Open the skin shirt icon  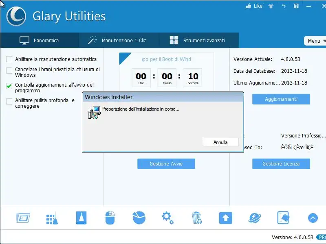(271, 6)
